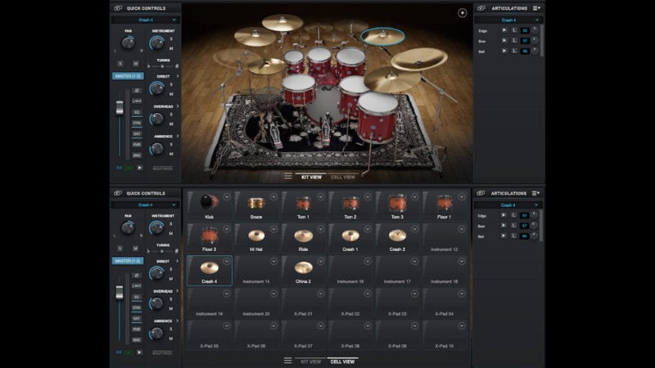The width and height of the screenshot is (655, 368).
Task: Click the Pan knob in upper Quick Controls
Action: tap(128, 43)
